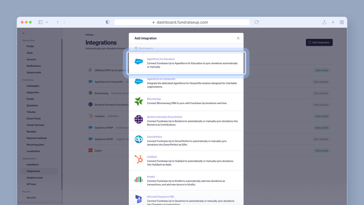This screenshot has height=205, width=364.
Task: Go to Supporters in the sidebar
Action: pos(33,92)
